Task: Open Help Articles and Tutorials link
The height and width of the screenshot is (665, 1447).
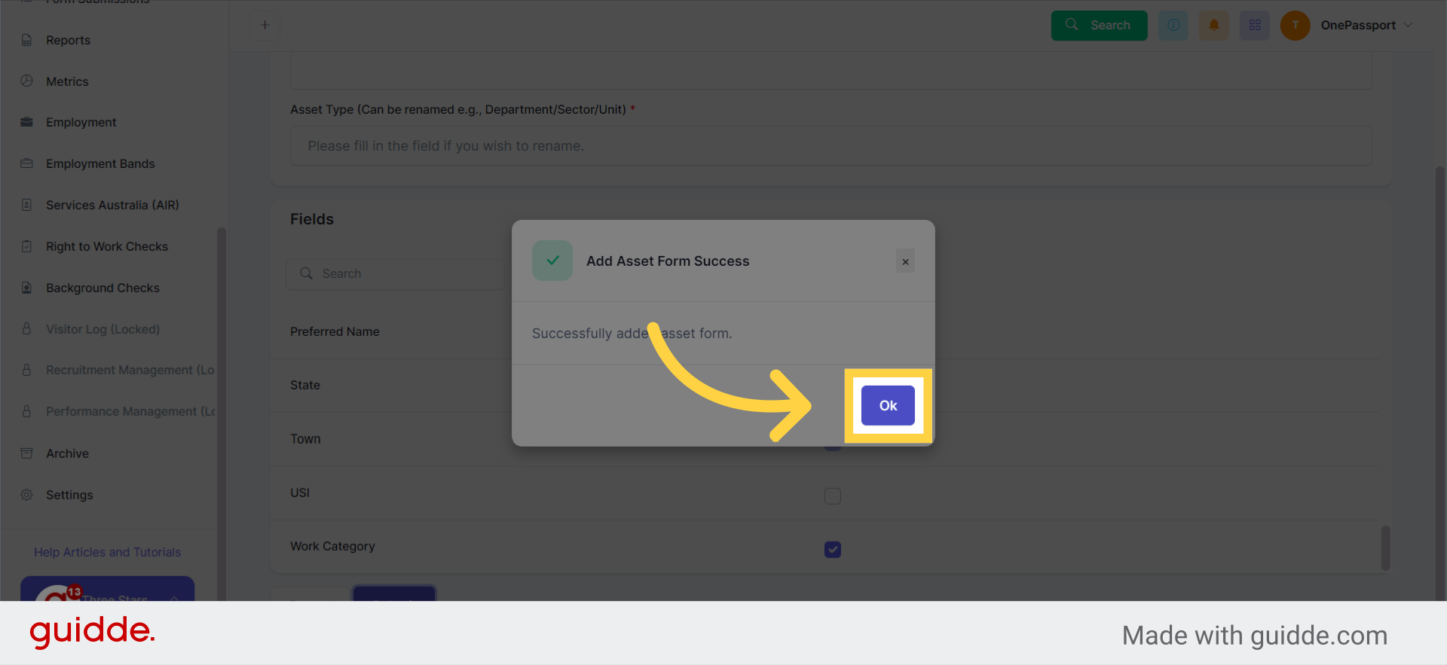Action: click(107, 552)
